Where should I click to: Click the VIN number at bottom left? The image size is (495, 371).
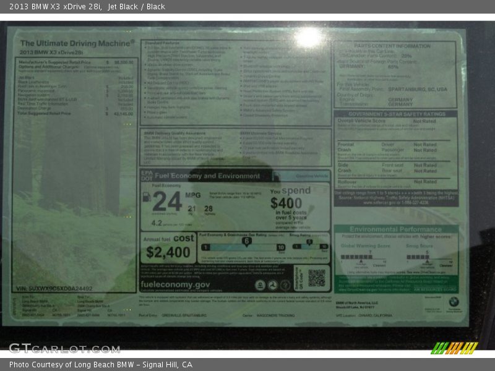pos(54,289)
